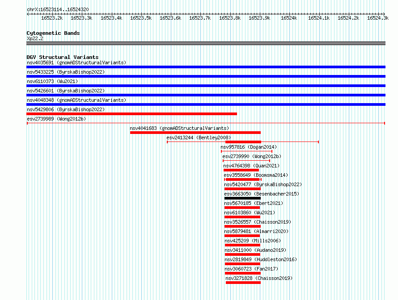The image size is (398, 300).
Task: Open nsv4764398 Quan2021 label
Action: (x=251, y=166)
